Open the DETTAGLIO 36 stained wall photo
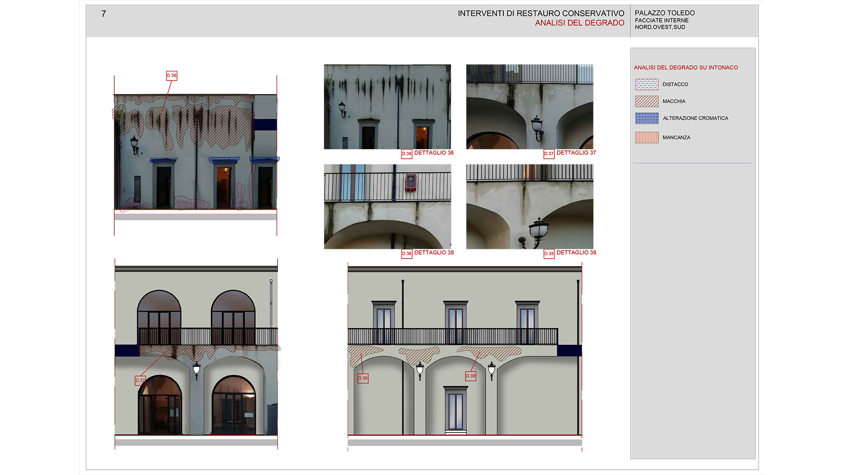The height and width of the screenshot is (475, 844). [x=387, y=107]
